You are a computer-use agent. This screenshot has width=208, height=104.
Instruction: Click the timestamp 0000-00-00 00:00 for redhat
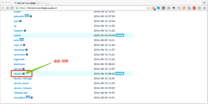pos(104,36)
